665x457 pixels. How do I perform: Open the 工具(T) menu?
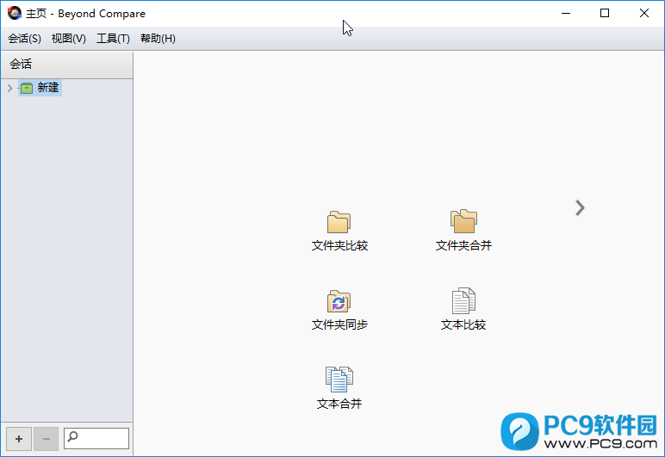(x=113, y=39)
